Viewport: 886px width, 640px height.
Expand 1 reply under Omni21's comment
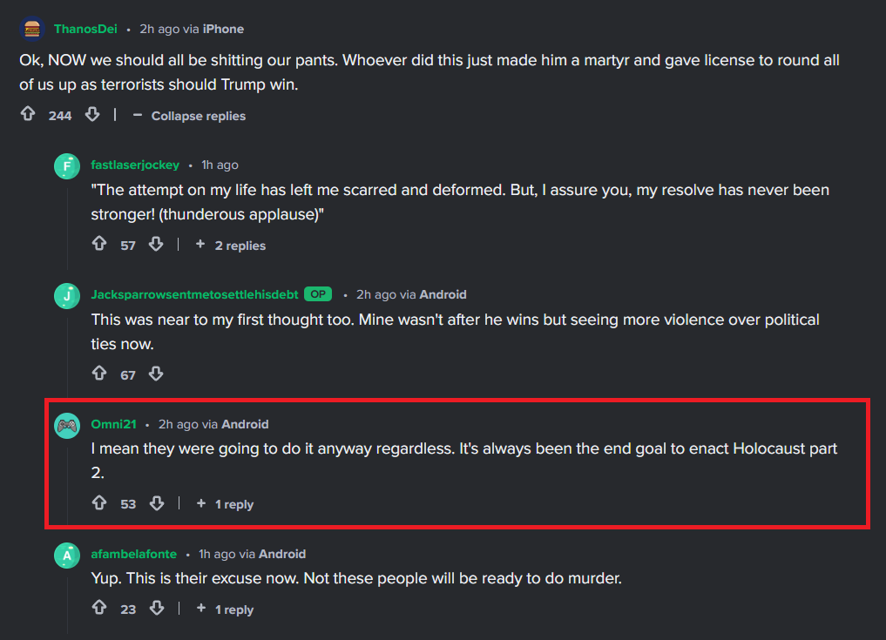click(x=225, y=504)
